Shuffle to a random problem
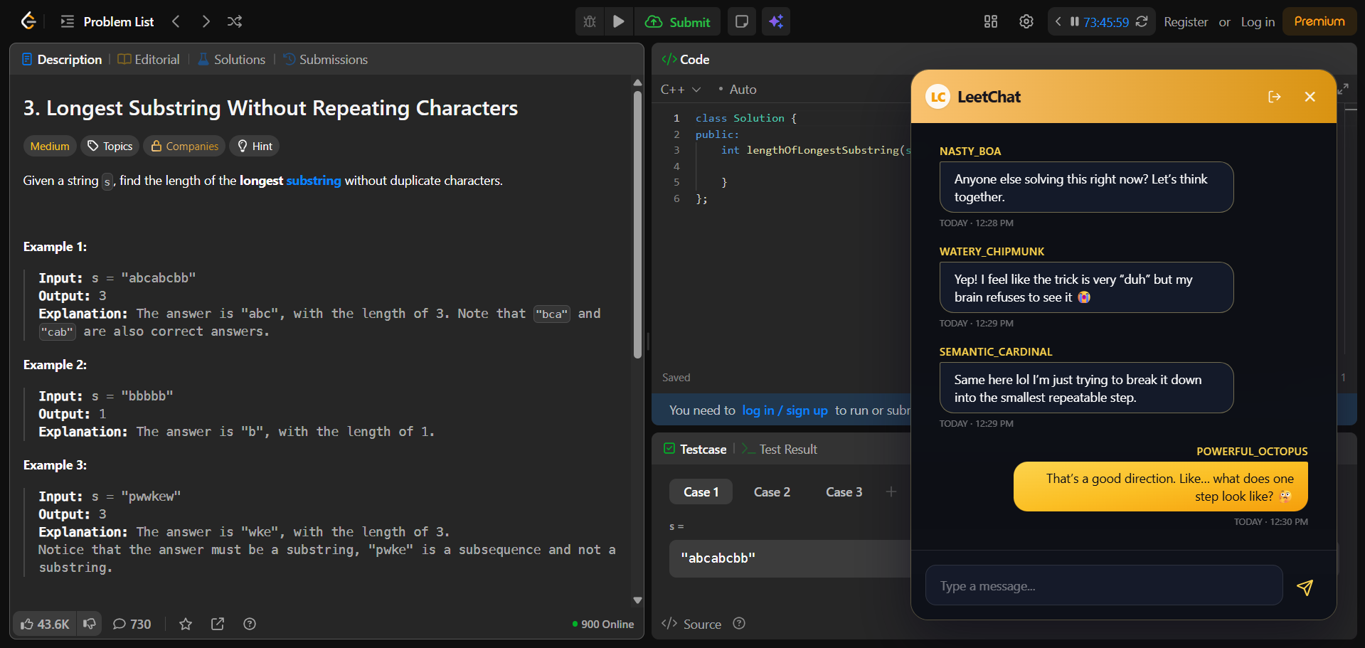1365x648 pixels. click(x=235, y=21)
